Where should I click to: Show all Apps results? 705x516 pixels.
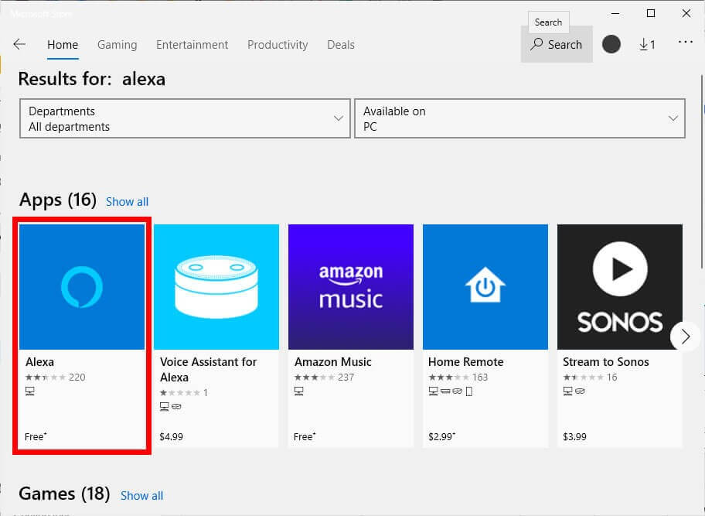(x=127, y=201)
